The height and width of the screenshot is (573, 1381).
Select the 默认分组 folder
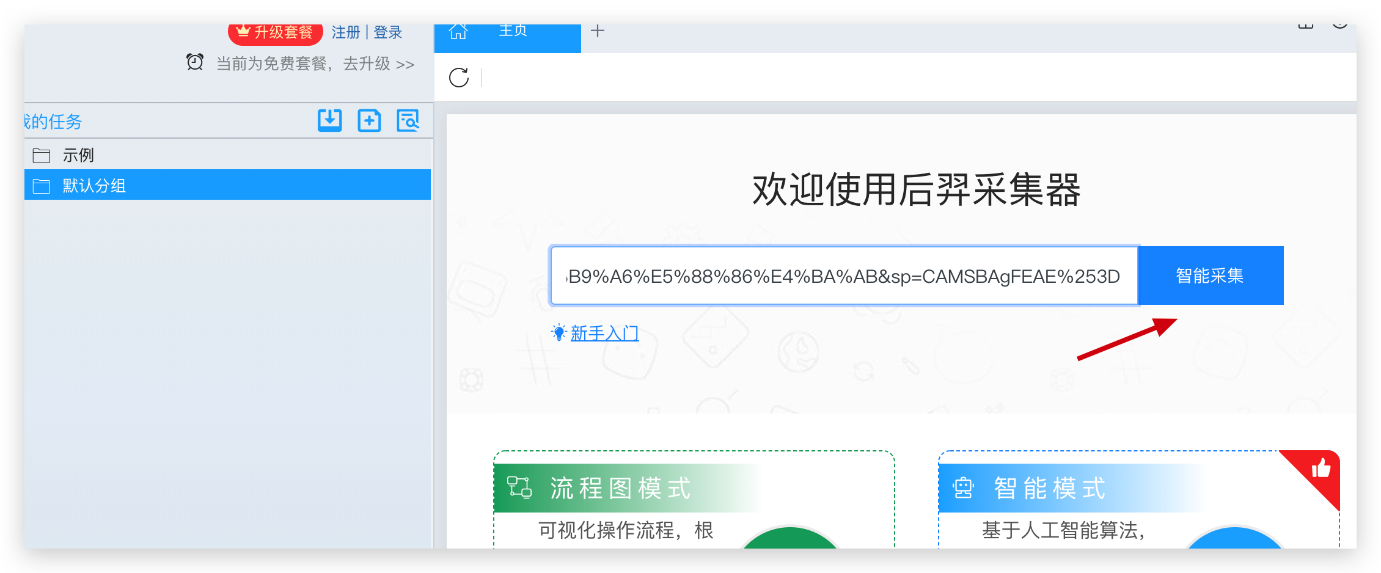click(x=227, y=185)
